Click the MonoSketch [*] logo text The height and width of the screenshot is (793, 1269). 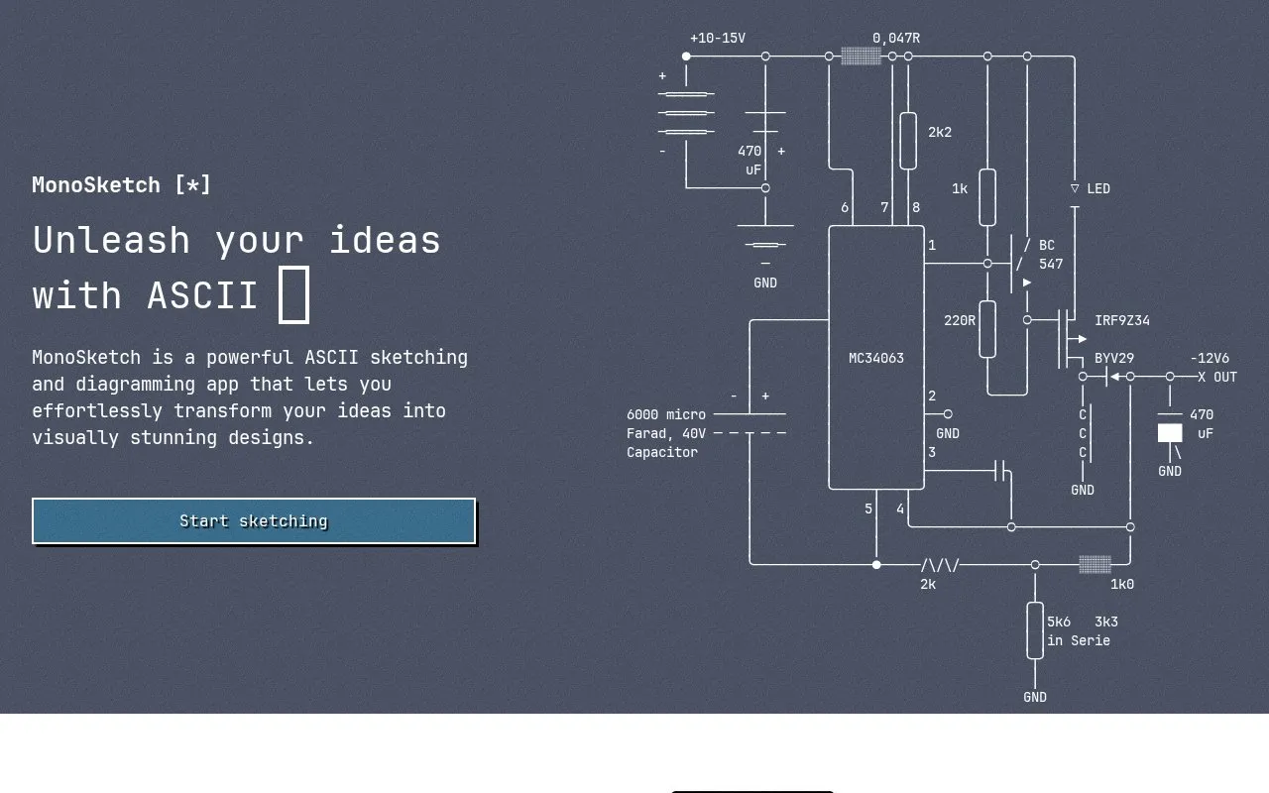121,184
